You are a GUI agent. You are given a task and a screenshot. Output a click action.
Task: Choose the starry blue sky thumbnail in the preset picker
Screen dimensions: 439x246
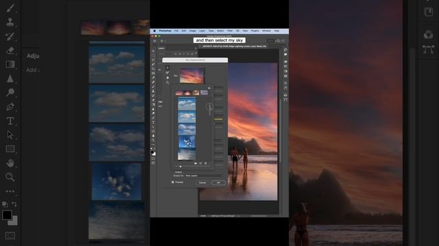pos(187,141)
